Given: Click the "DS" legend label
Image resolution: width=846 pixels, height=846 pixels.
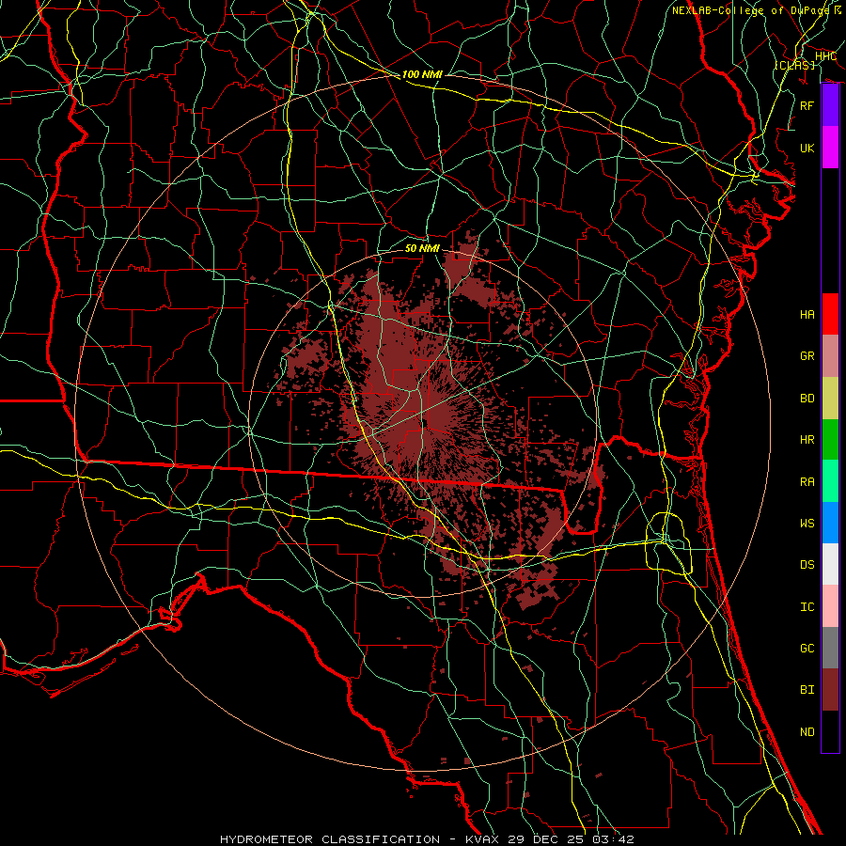Looking at the screenshot, I should coord(807,565).
